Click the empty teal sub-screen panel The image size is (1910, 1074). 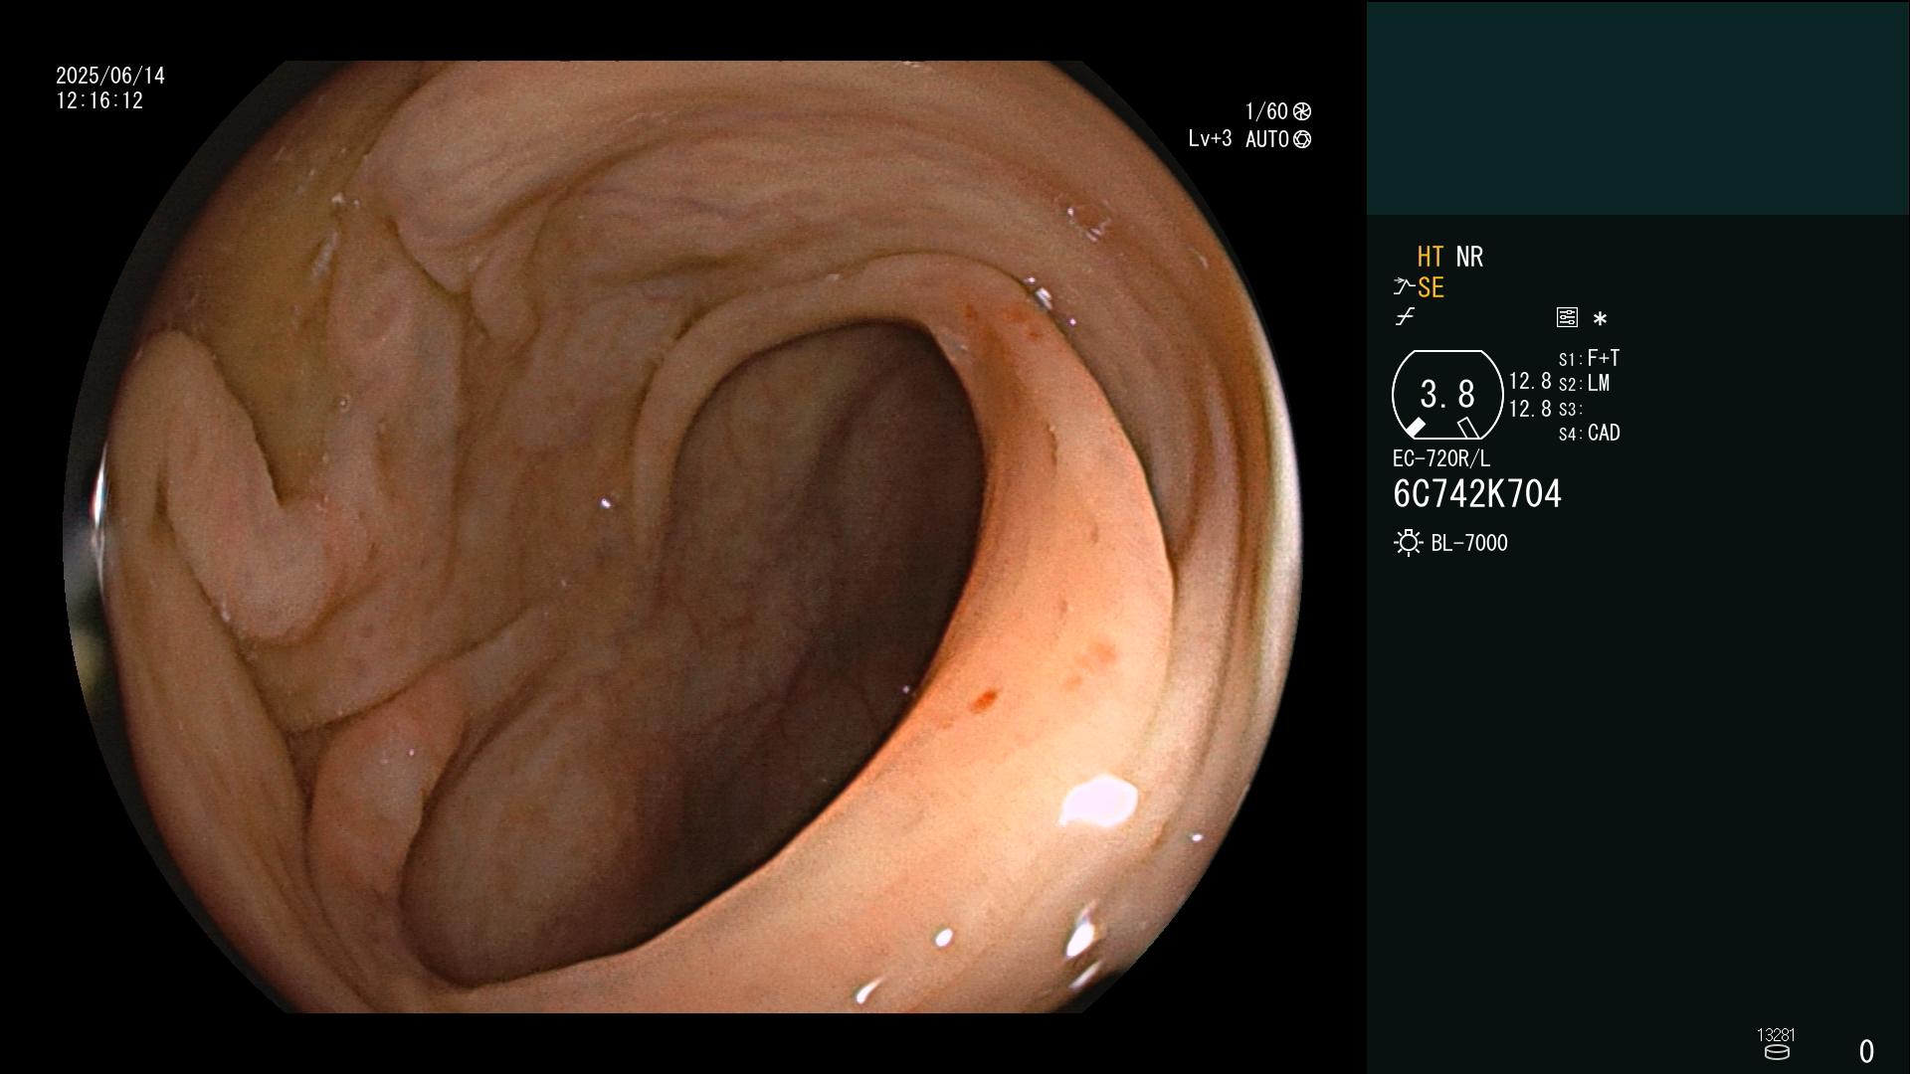(x=1637, y=107)
